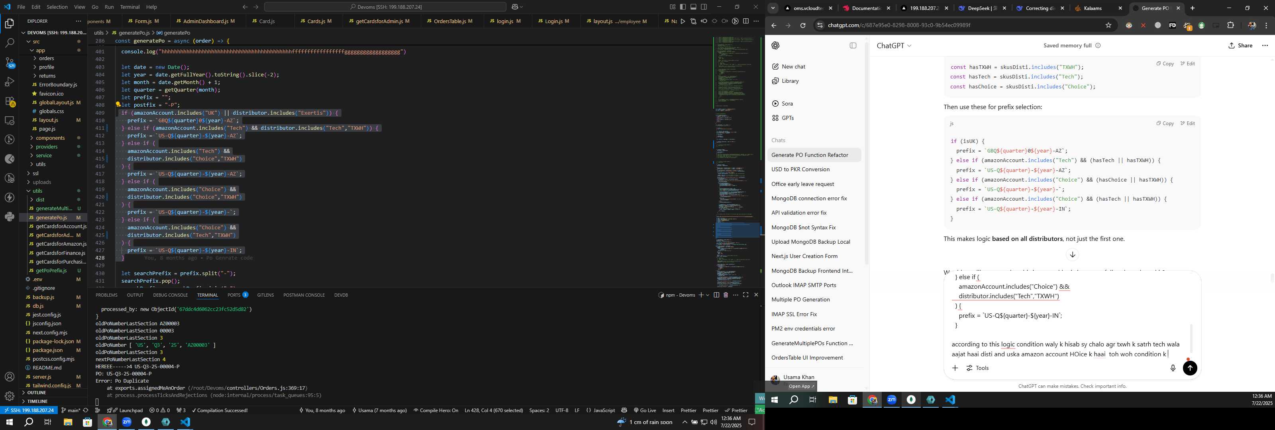Screen dimensions: 1275x430
Task: Click the Run code play icon in editor toolbar
Action: pyautogui.click(x=683, y=21)
